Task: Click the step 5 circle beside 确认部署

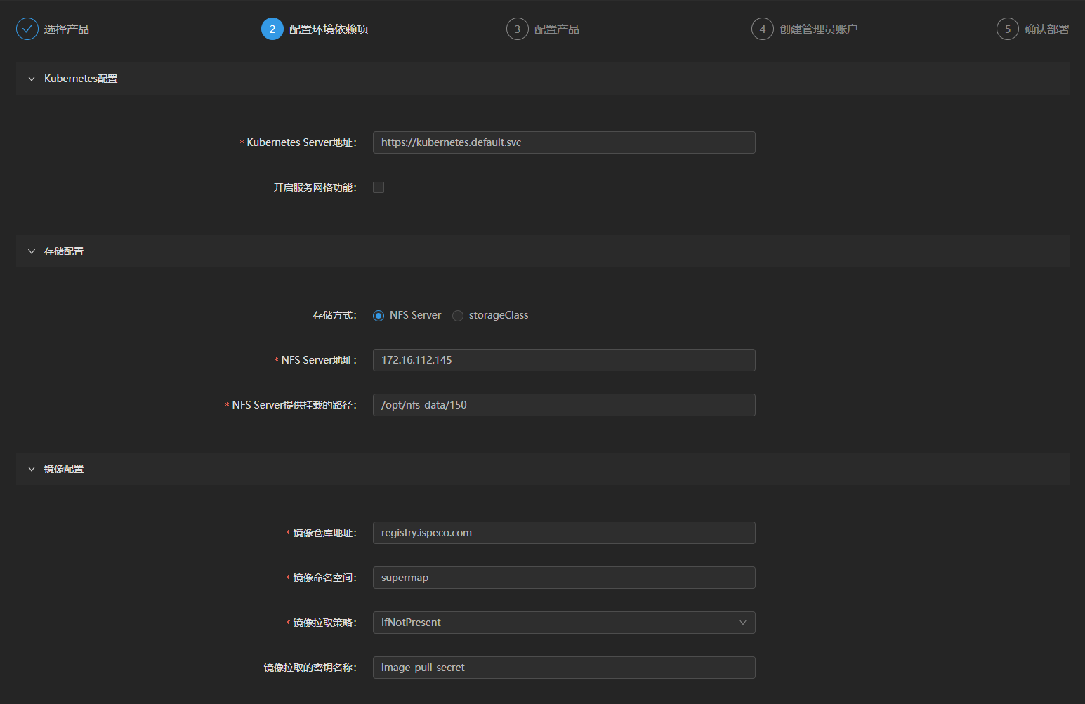Action: (1008, 29)
